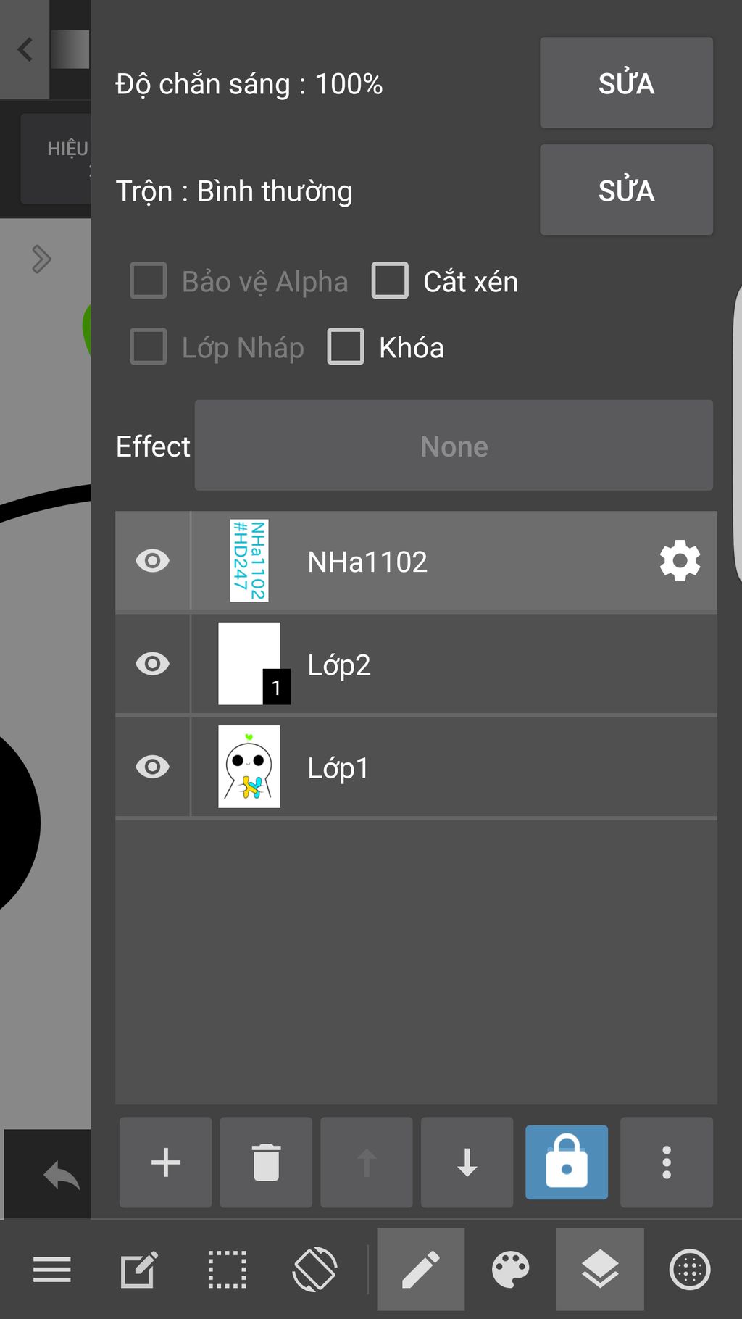Select the Lớp1 layer thumbnail
Screen dimensions: 742x1319
pyautogui.click(x=249, y=767)
